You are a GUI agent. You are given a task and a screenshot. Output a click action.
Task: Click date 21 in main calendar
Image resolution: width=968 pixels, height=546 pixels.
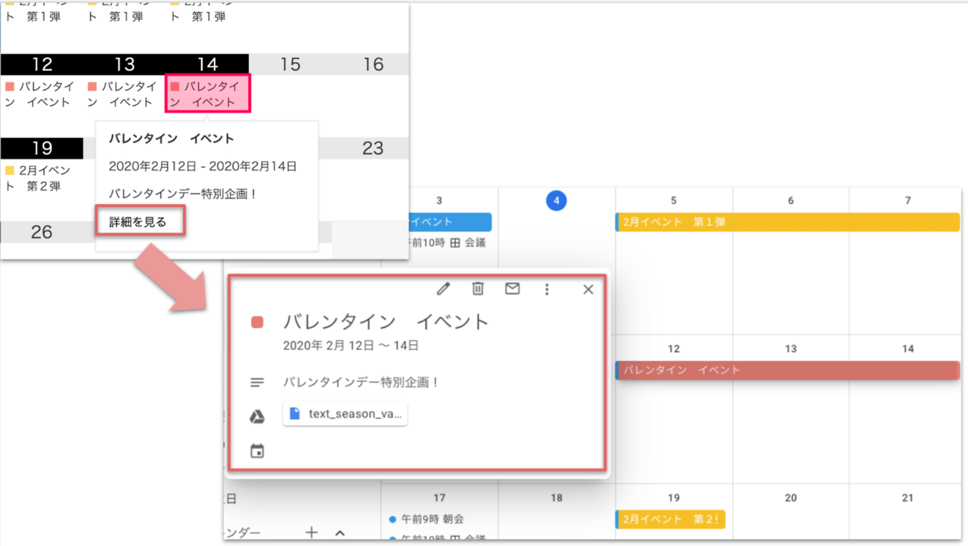[907, 498]
